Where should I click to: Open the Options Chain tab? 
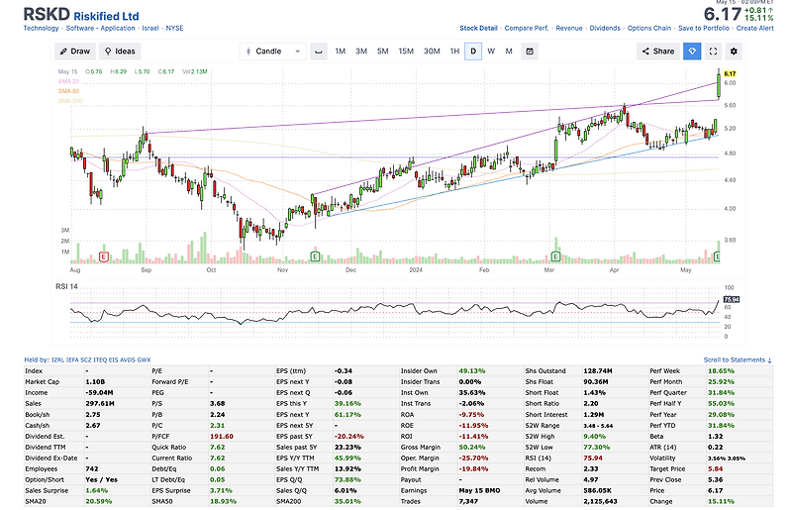click(x=649, y=29)
